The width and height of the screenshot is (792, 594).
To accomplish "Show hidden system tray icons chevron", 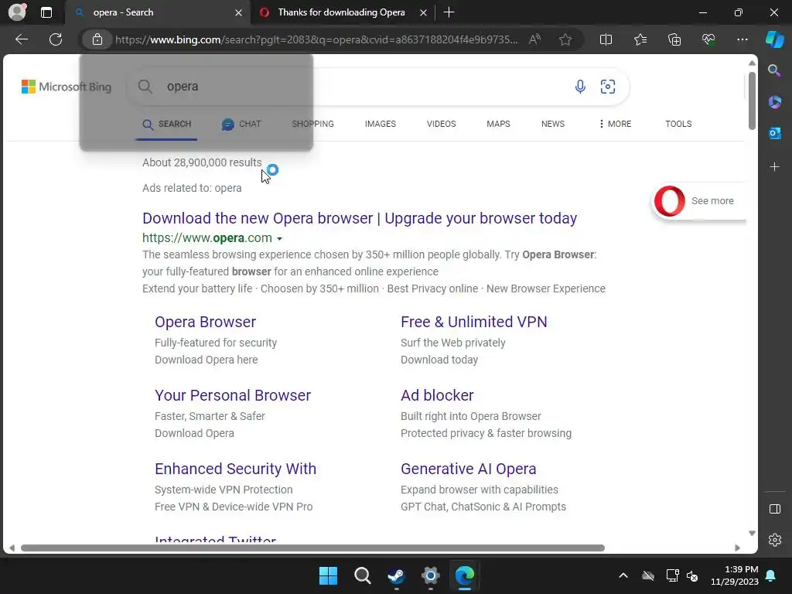I will pos(623,575).
